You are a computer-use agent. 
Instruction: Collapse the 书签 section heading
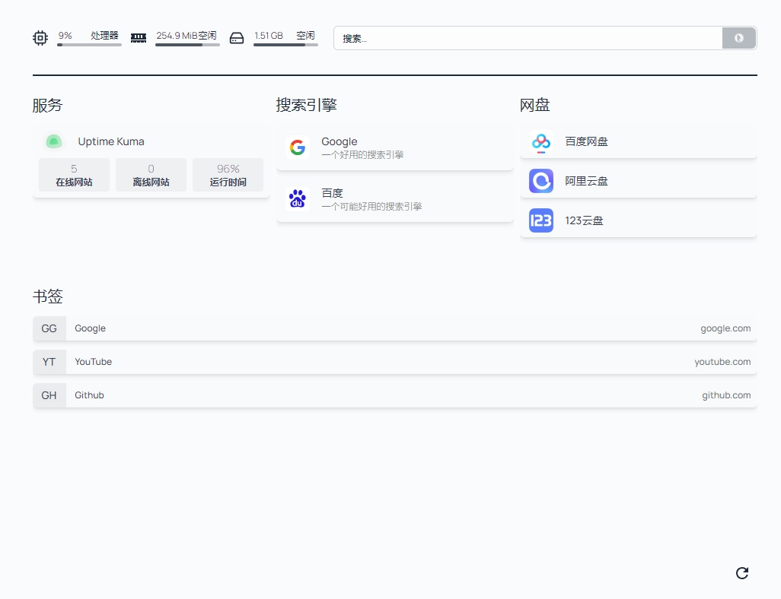[47, 297]
